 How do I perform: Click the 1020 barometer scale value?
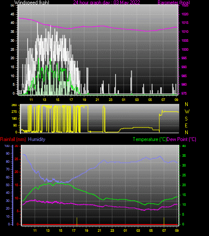click(185, 14)
